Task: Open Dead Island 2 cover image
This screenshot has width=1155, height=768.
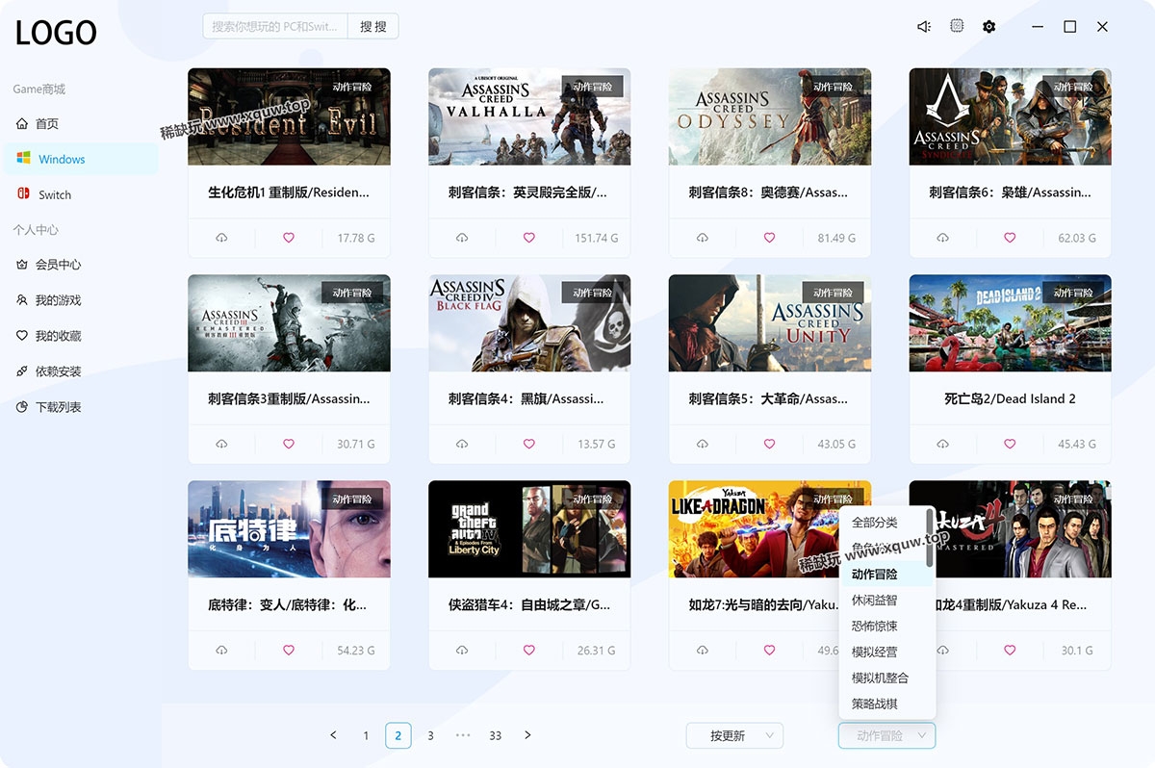Action: (1011, 323)
